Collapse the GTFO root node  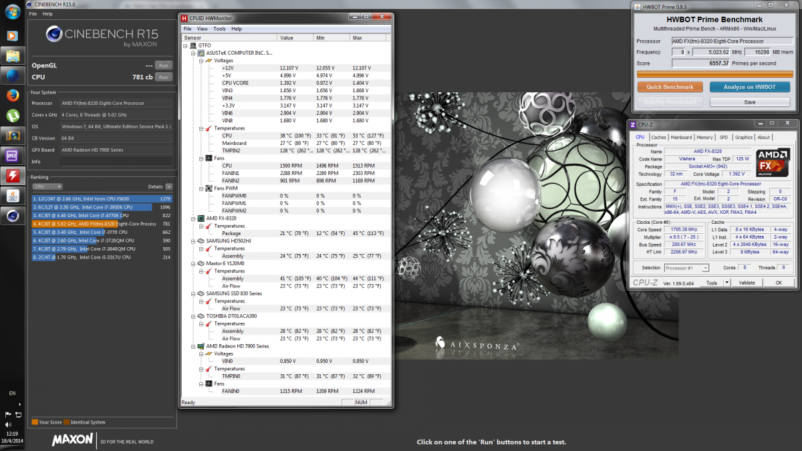[186, 45]
